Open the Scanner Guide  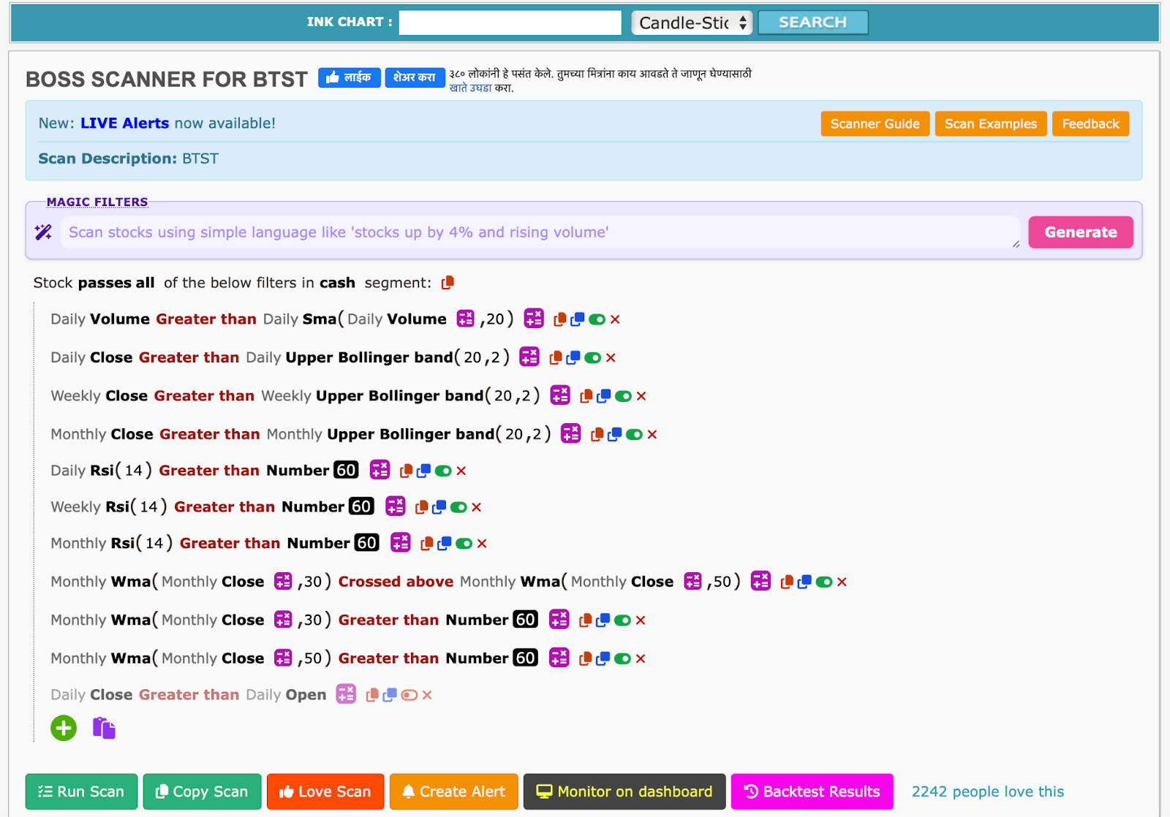pyautogui.click(x=875, y=124)
